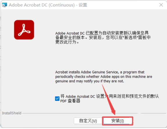167x129 pixels.
Task: Click the 'periodically checks whether Adobe apps' line
Action: [104, 77]
